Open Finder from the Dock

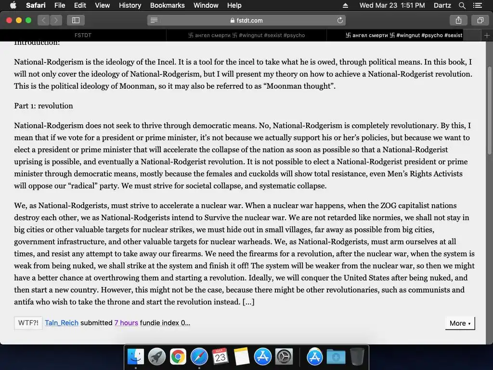pyautogui.click(x=136, y=357)
